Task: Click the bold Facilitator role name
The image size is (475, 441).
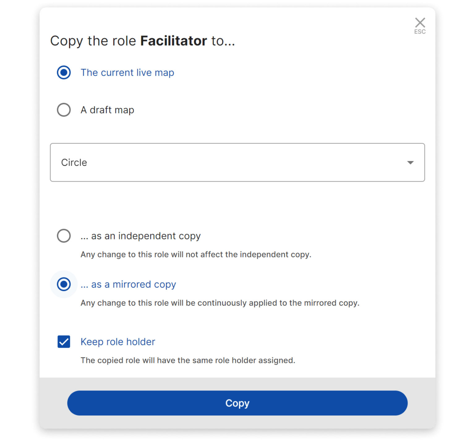Action: [x=173, y=41]
